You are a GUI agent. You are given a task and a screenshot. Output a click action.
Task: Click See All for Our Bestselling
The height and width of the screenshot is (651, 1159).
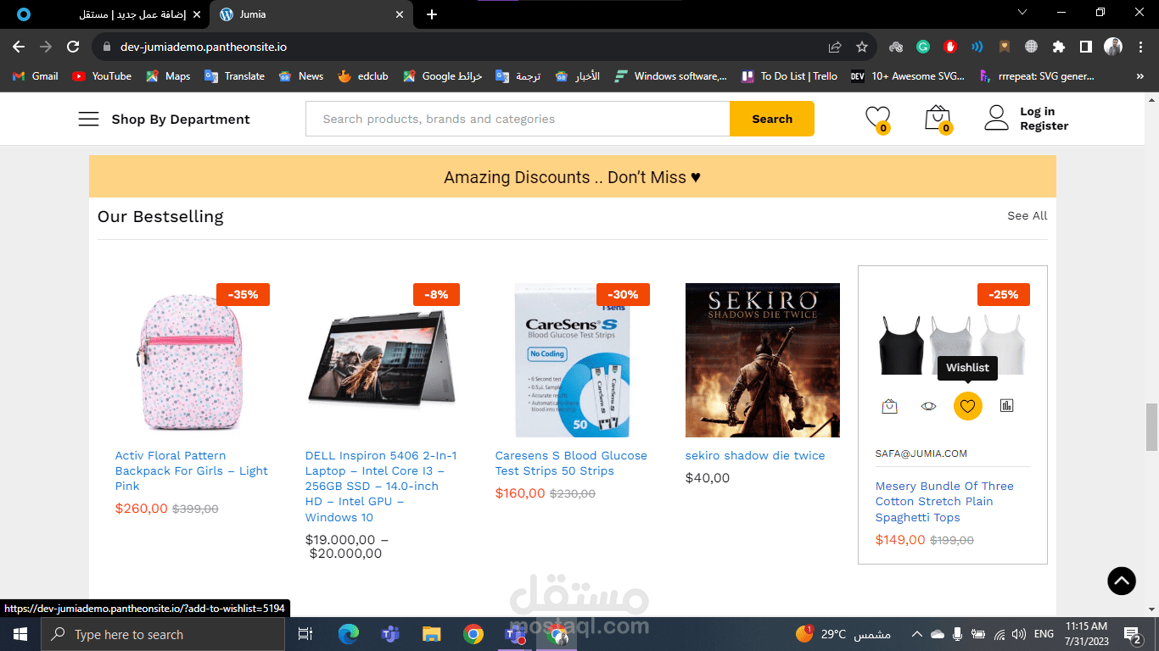tap(1027, 215)
